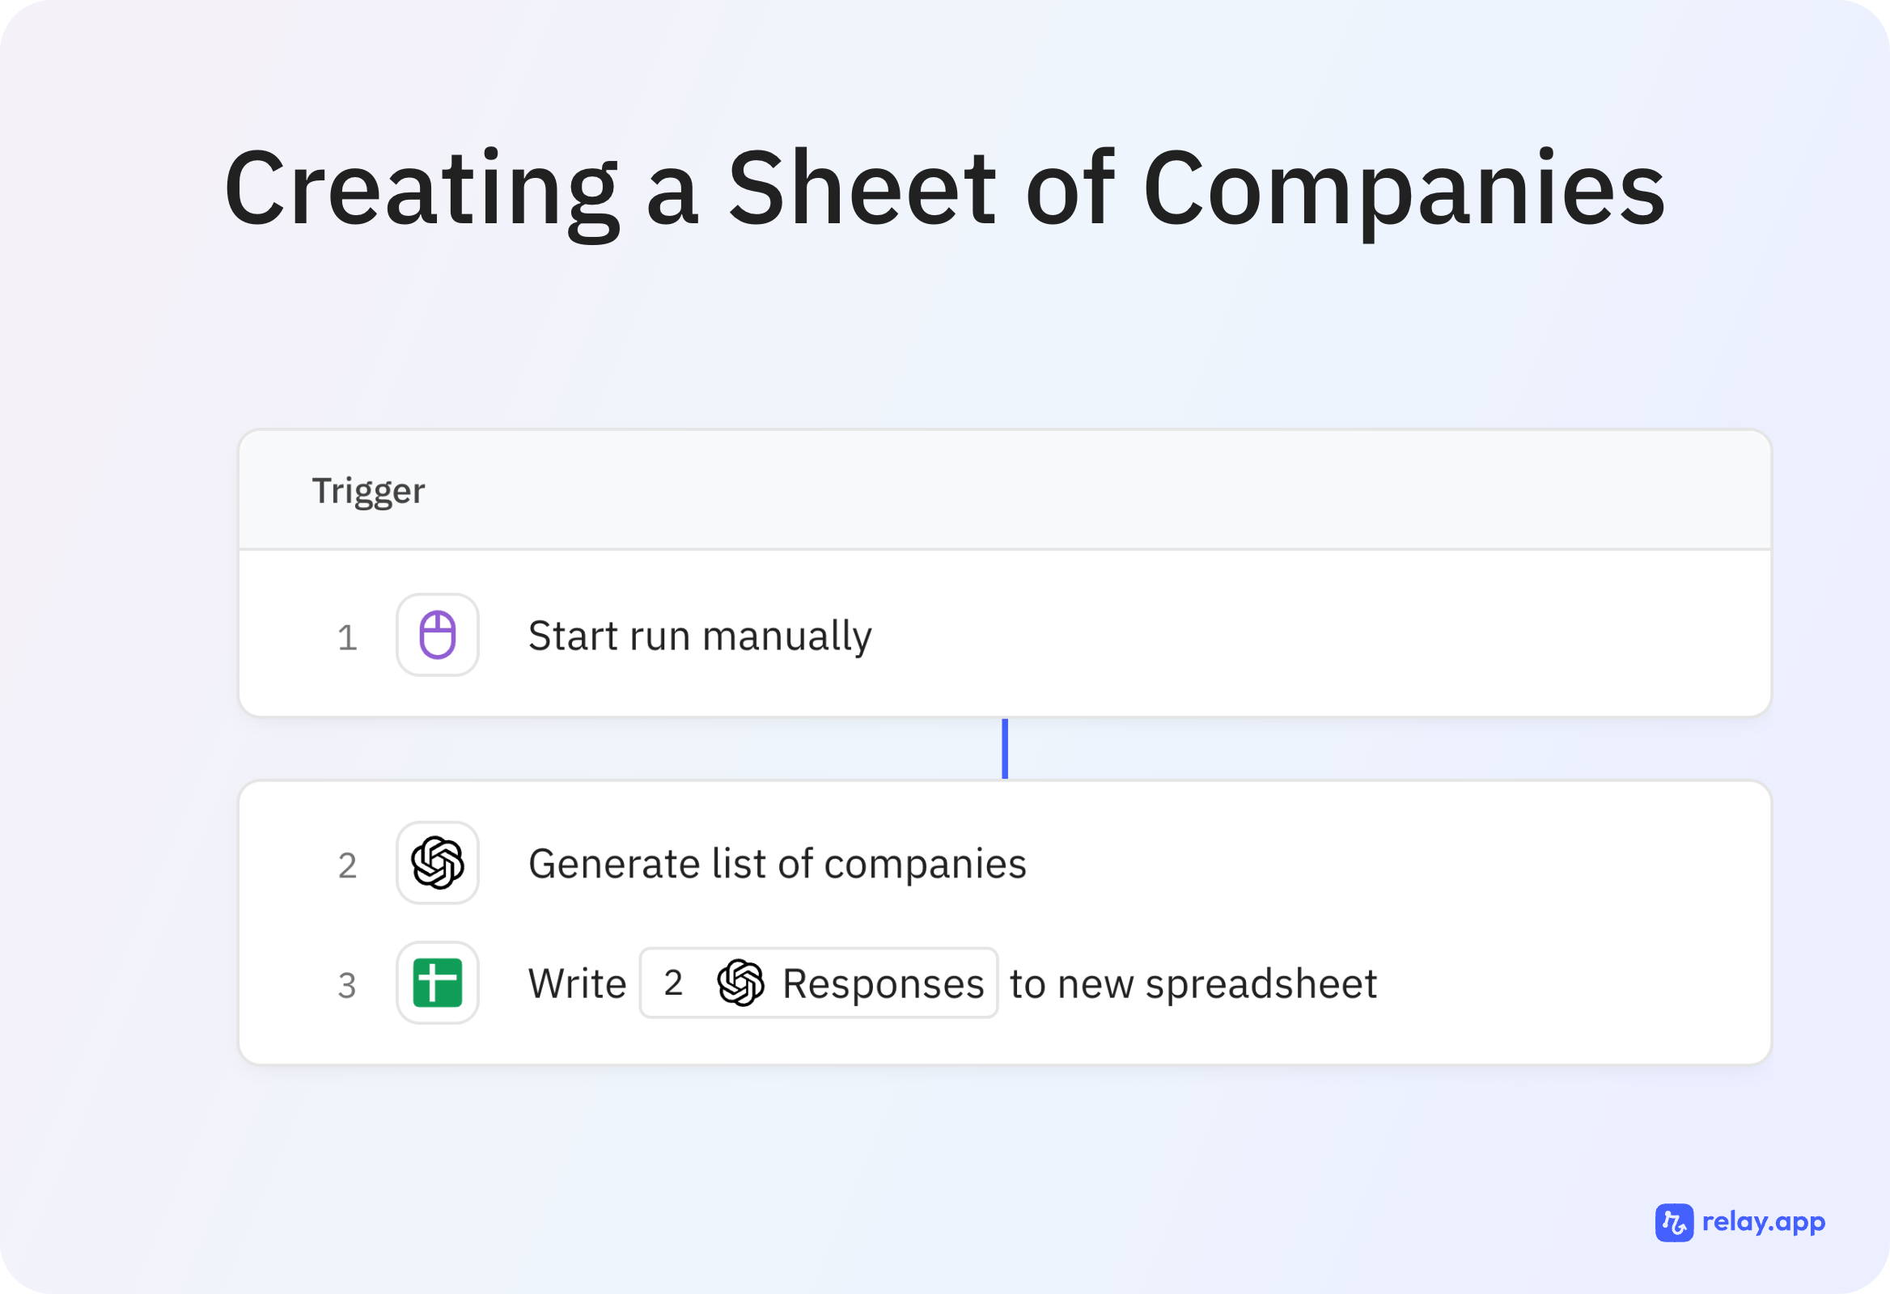Viewport: 1890px width, 1294px height.
Task: Select the "Start run manually" step label
Action: point(699,636)
